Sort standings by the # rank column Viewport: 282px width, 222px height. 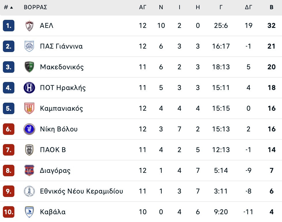[x=8, y=7]
